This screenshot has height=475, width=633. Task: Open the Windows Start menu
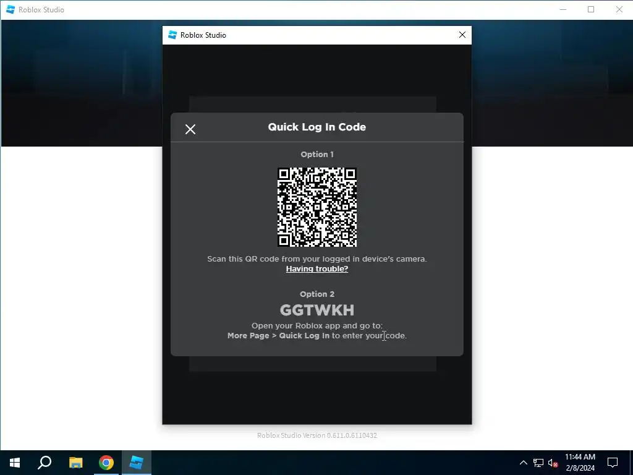15,463
